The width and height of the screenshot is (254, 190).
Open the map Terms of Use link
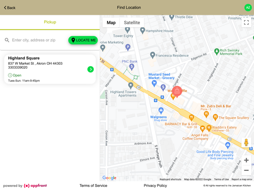pos(221,179)
